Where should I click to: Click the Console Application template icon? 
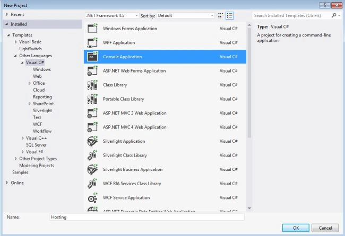[x=92, y=57]
